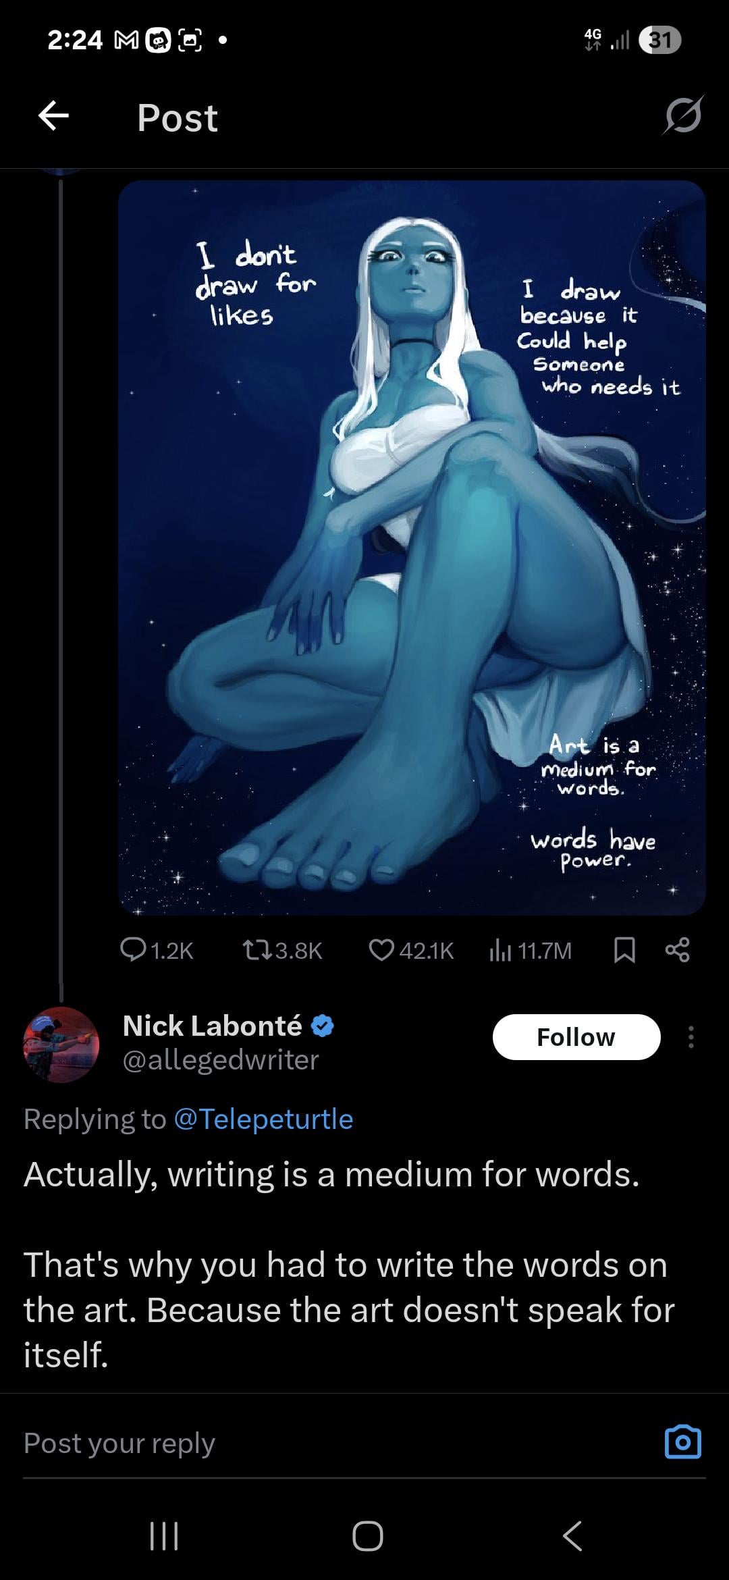This screenshot has width=729, height=1580.
Task: Tap Nick Labonté's profile avatar
Action: [61, 1045]
